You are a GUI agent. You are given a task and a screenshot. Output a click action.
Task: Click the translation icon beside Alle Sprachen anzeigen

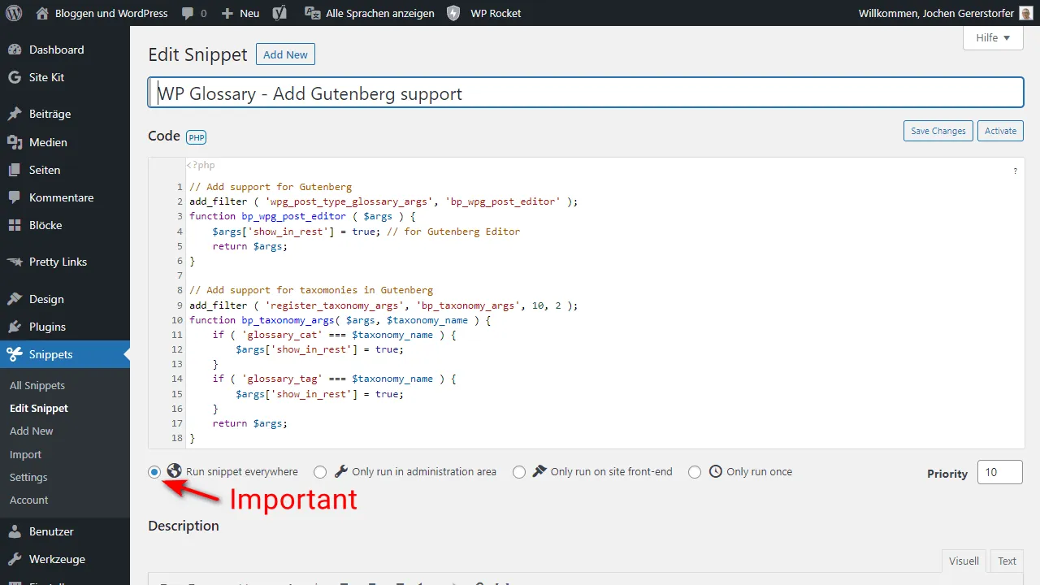(312, 13)
